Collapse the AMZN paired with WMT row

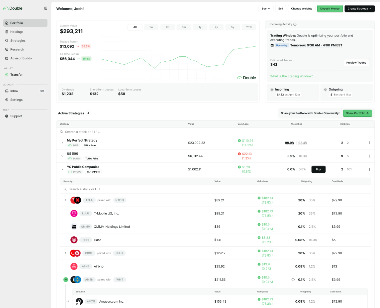tap(66, 279)
